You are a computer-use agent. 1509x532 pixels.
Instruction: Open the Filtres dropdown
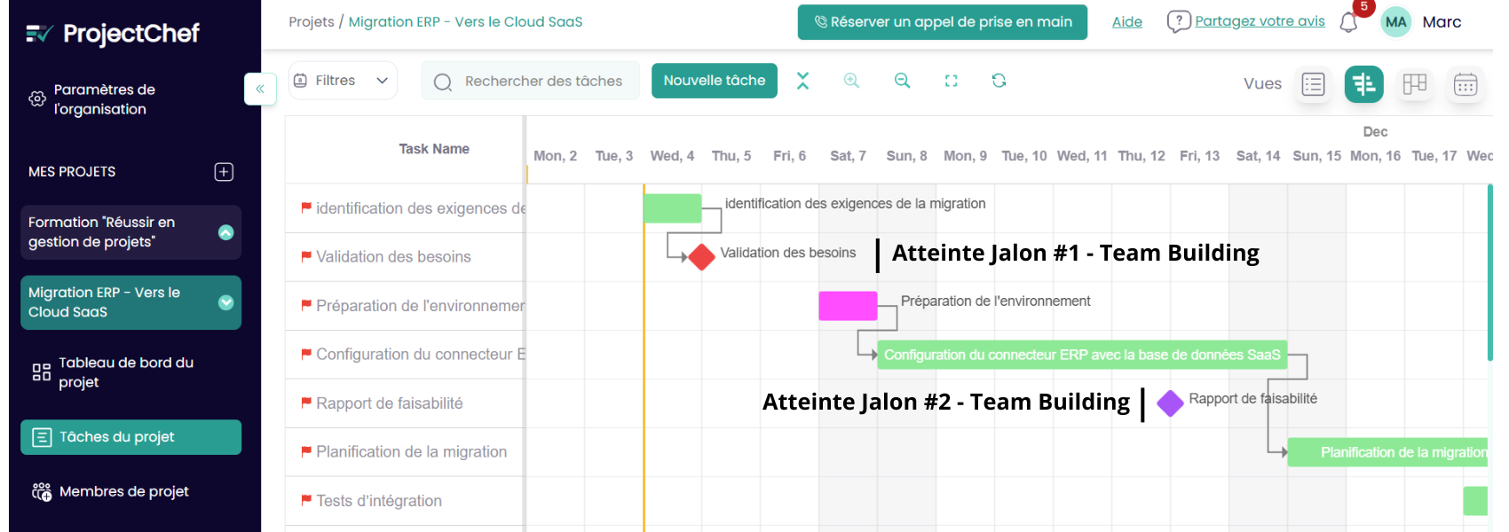pyautogui.click(x=343, y=81)
